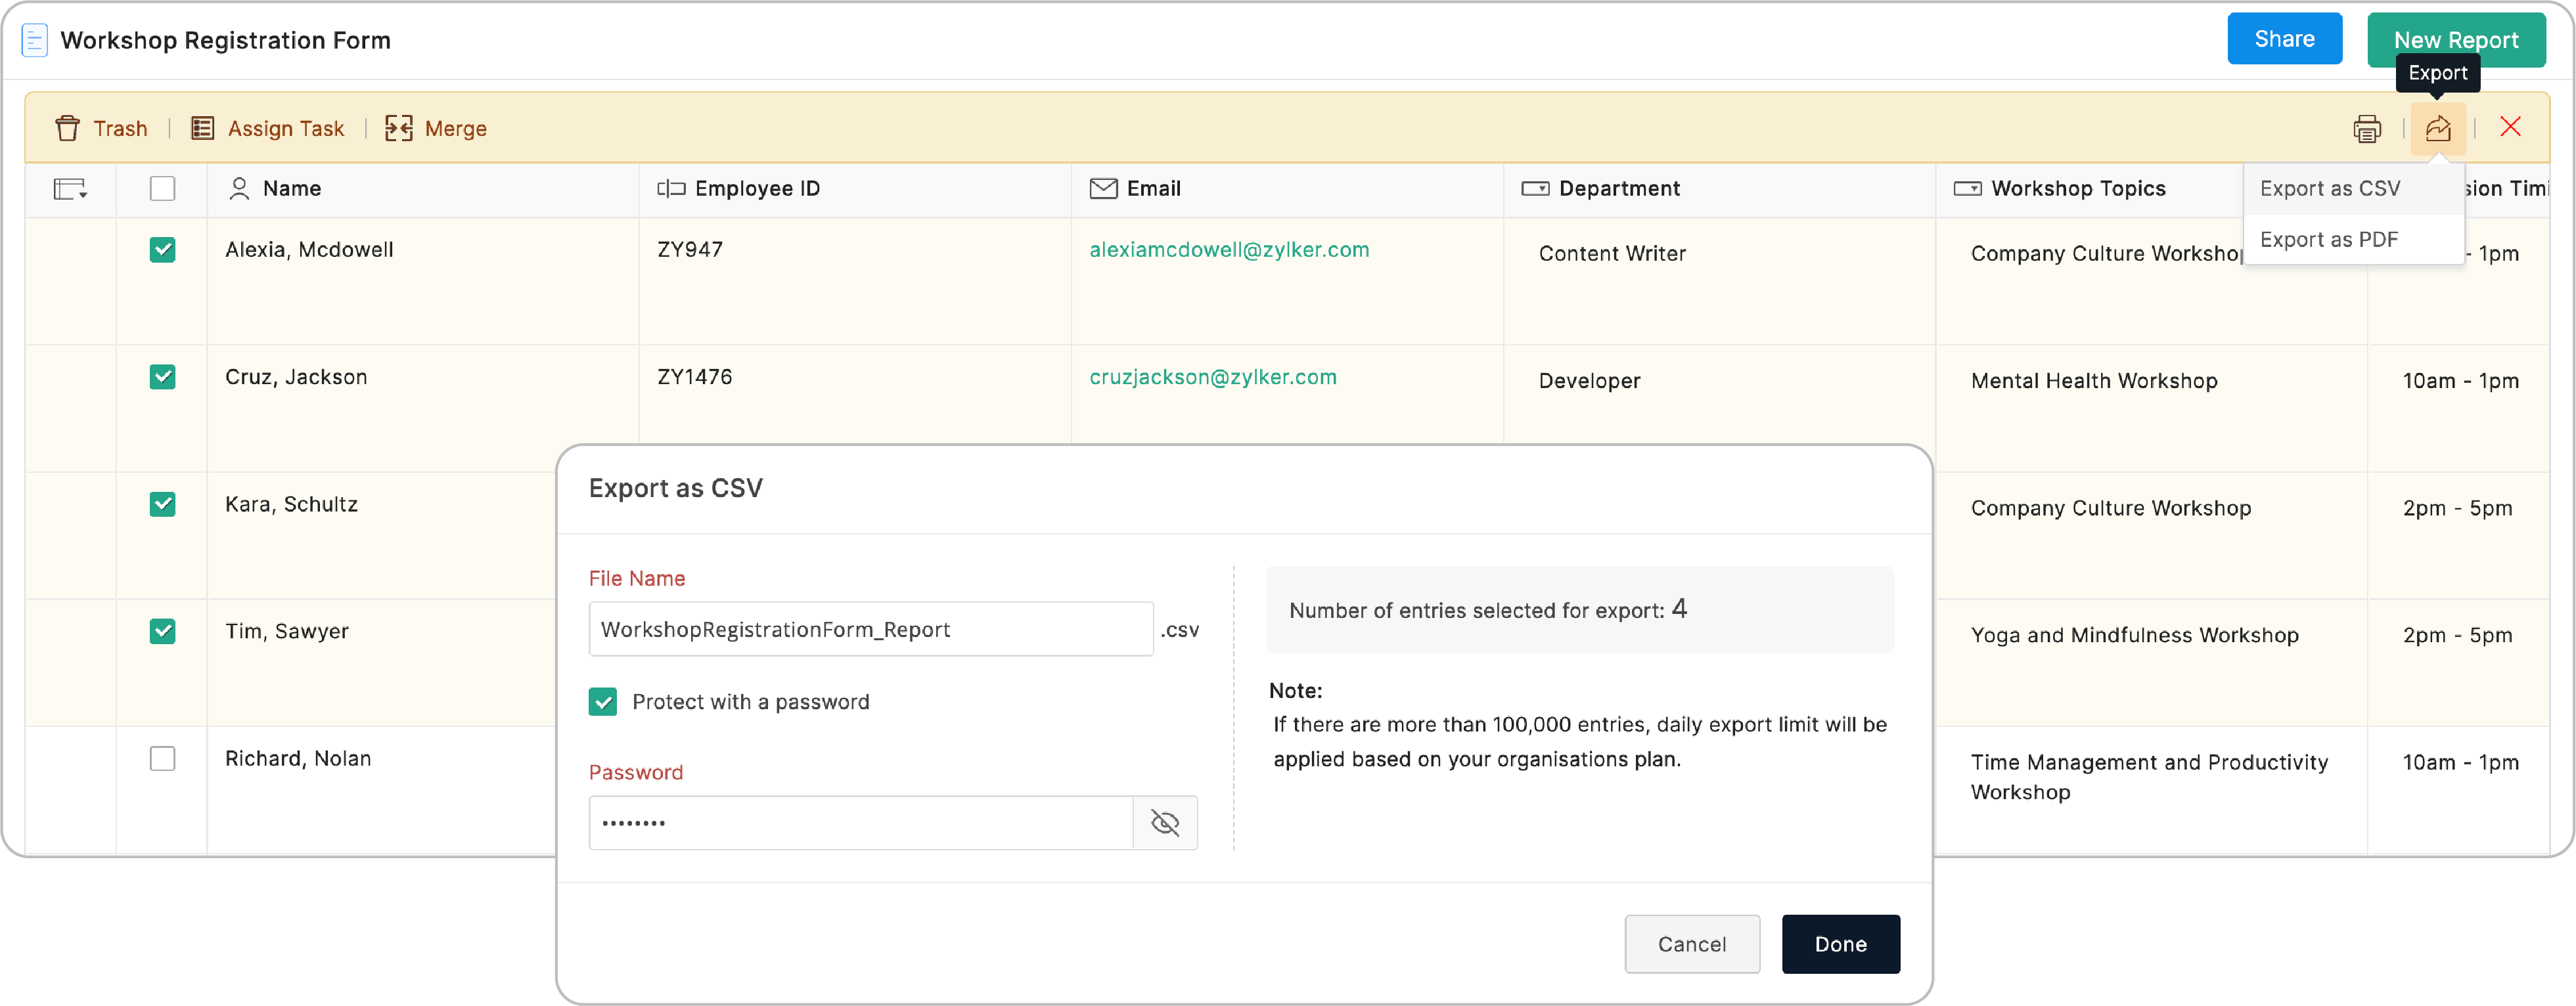2576x1006 pixels.
Task: Click the Print icon
Action: [x=2367, y=128]
